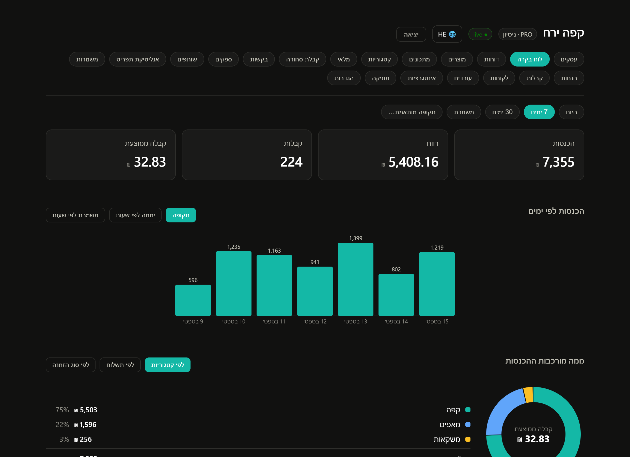Choose the 30 ימים period filter
Image resolution: width=630 pixels, height=457 pixels.
[502, 112]
